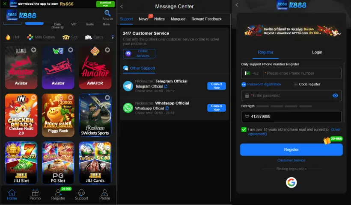Image resolution: width=351 pixels, height=205 pixels.
Task: Select the Slot category
Action: pos(70,37)
